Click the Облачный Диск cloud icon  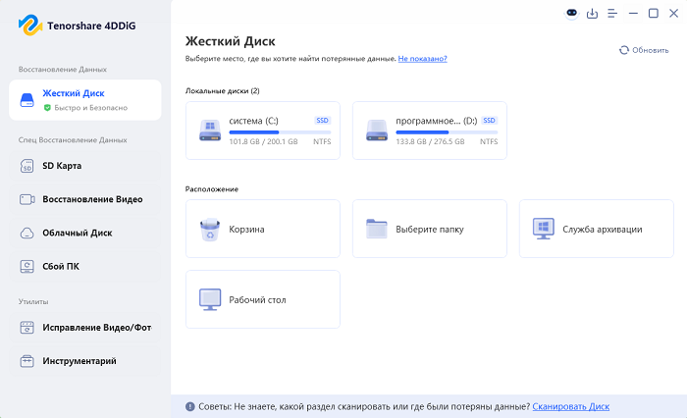(x=27, y=234)
